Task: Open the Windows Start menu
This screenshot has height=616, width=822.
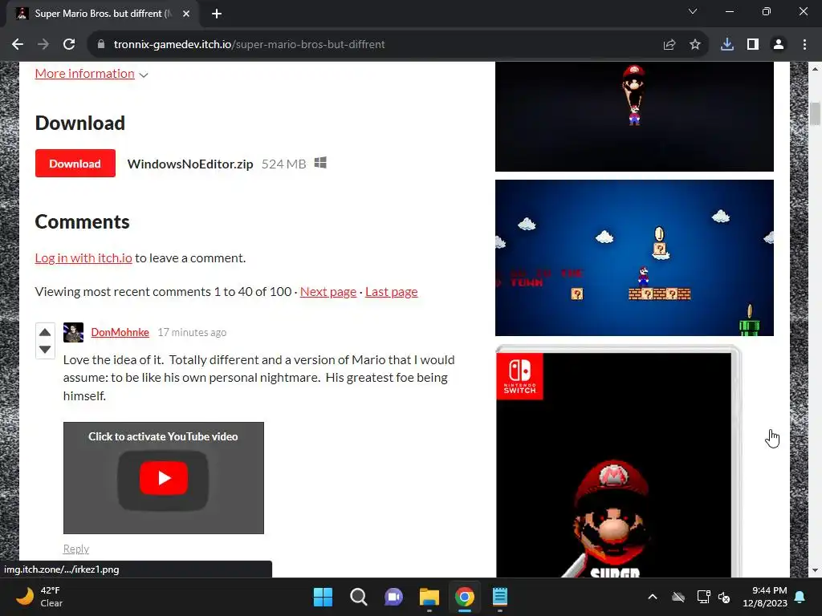Action: 323,597
